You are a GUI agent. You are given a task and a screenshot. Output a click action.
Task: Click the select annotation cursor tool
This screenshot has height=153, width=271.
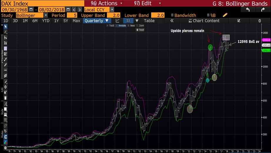(6, 93)
